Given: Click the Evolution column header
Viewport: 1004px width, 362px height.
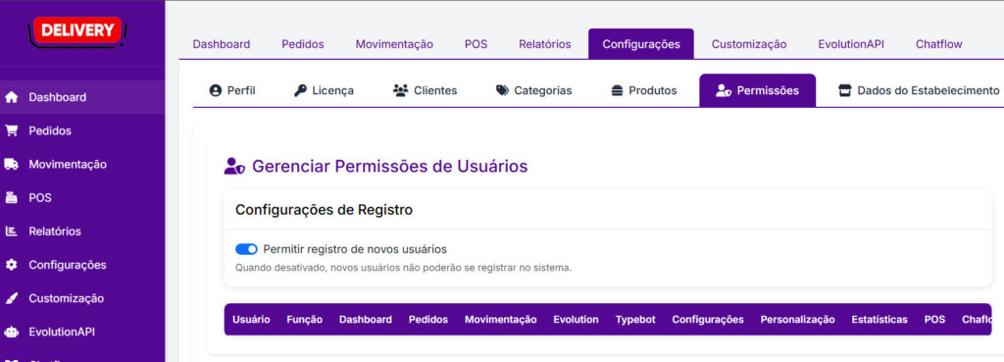Looking at the screenshot, I should pyautogui.click(x=577, y=319).
